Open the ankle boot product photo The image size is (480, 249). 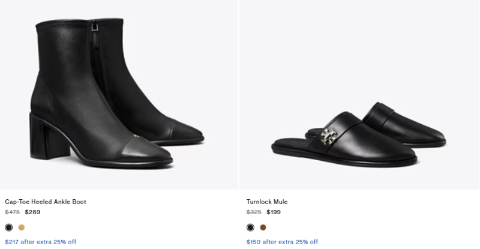coord(119,95)
